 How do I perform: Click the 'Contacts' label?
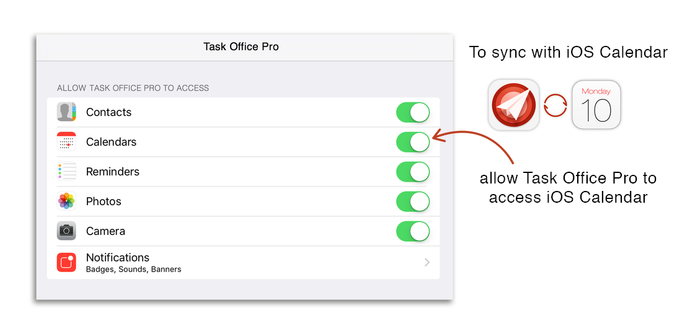pos(108,112)
